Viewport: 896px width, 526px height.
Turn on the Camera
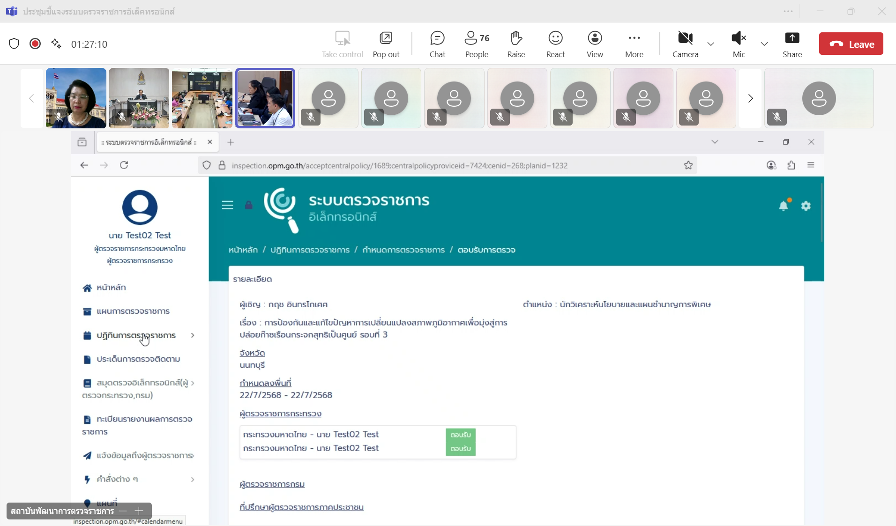pos(685,44)
